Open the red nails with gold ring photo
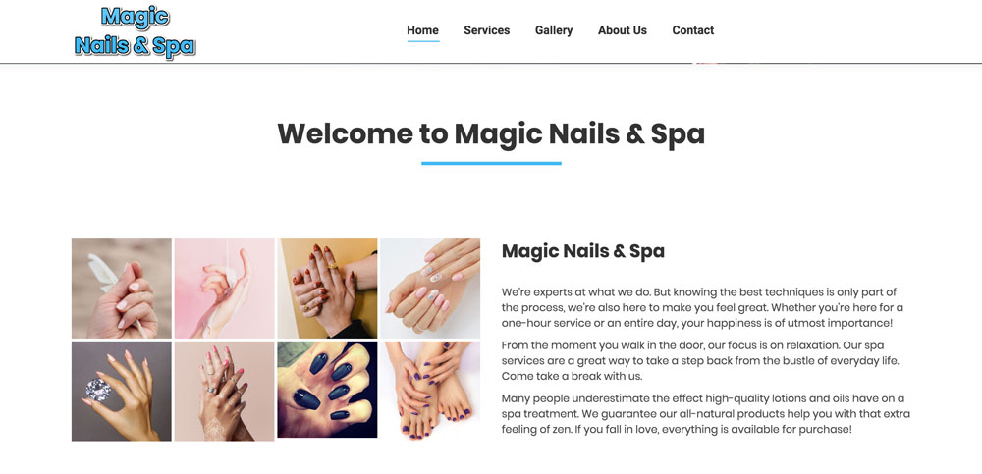 tap(328, 289)
